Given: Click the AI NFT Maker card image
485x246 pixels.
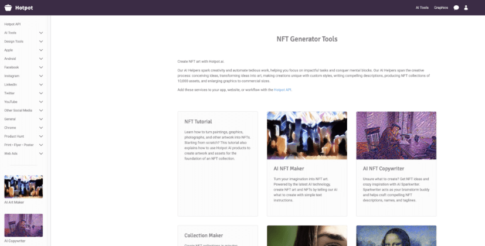Looking at the screenshot, I should click(x=307, y=136).
